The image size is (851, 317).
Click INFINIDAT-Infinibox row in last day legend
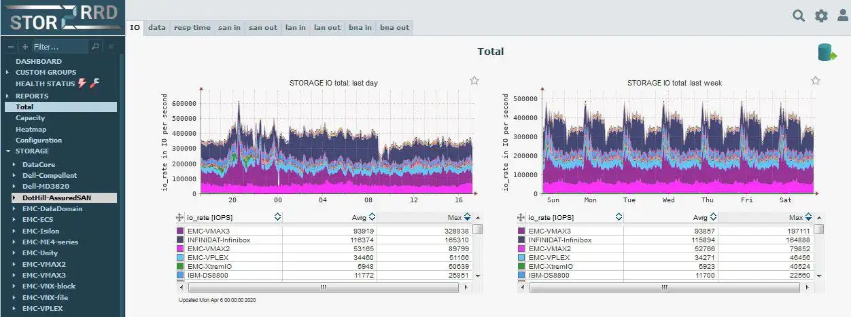tap(324, 240)
